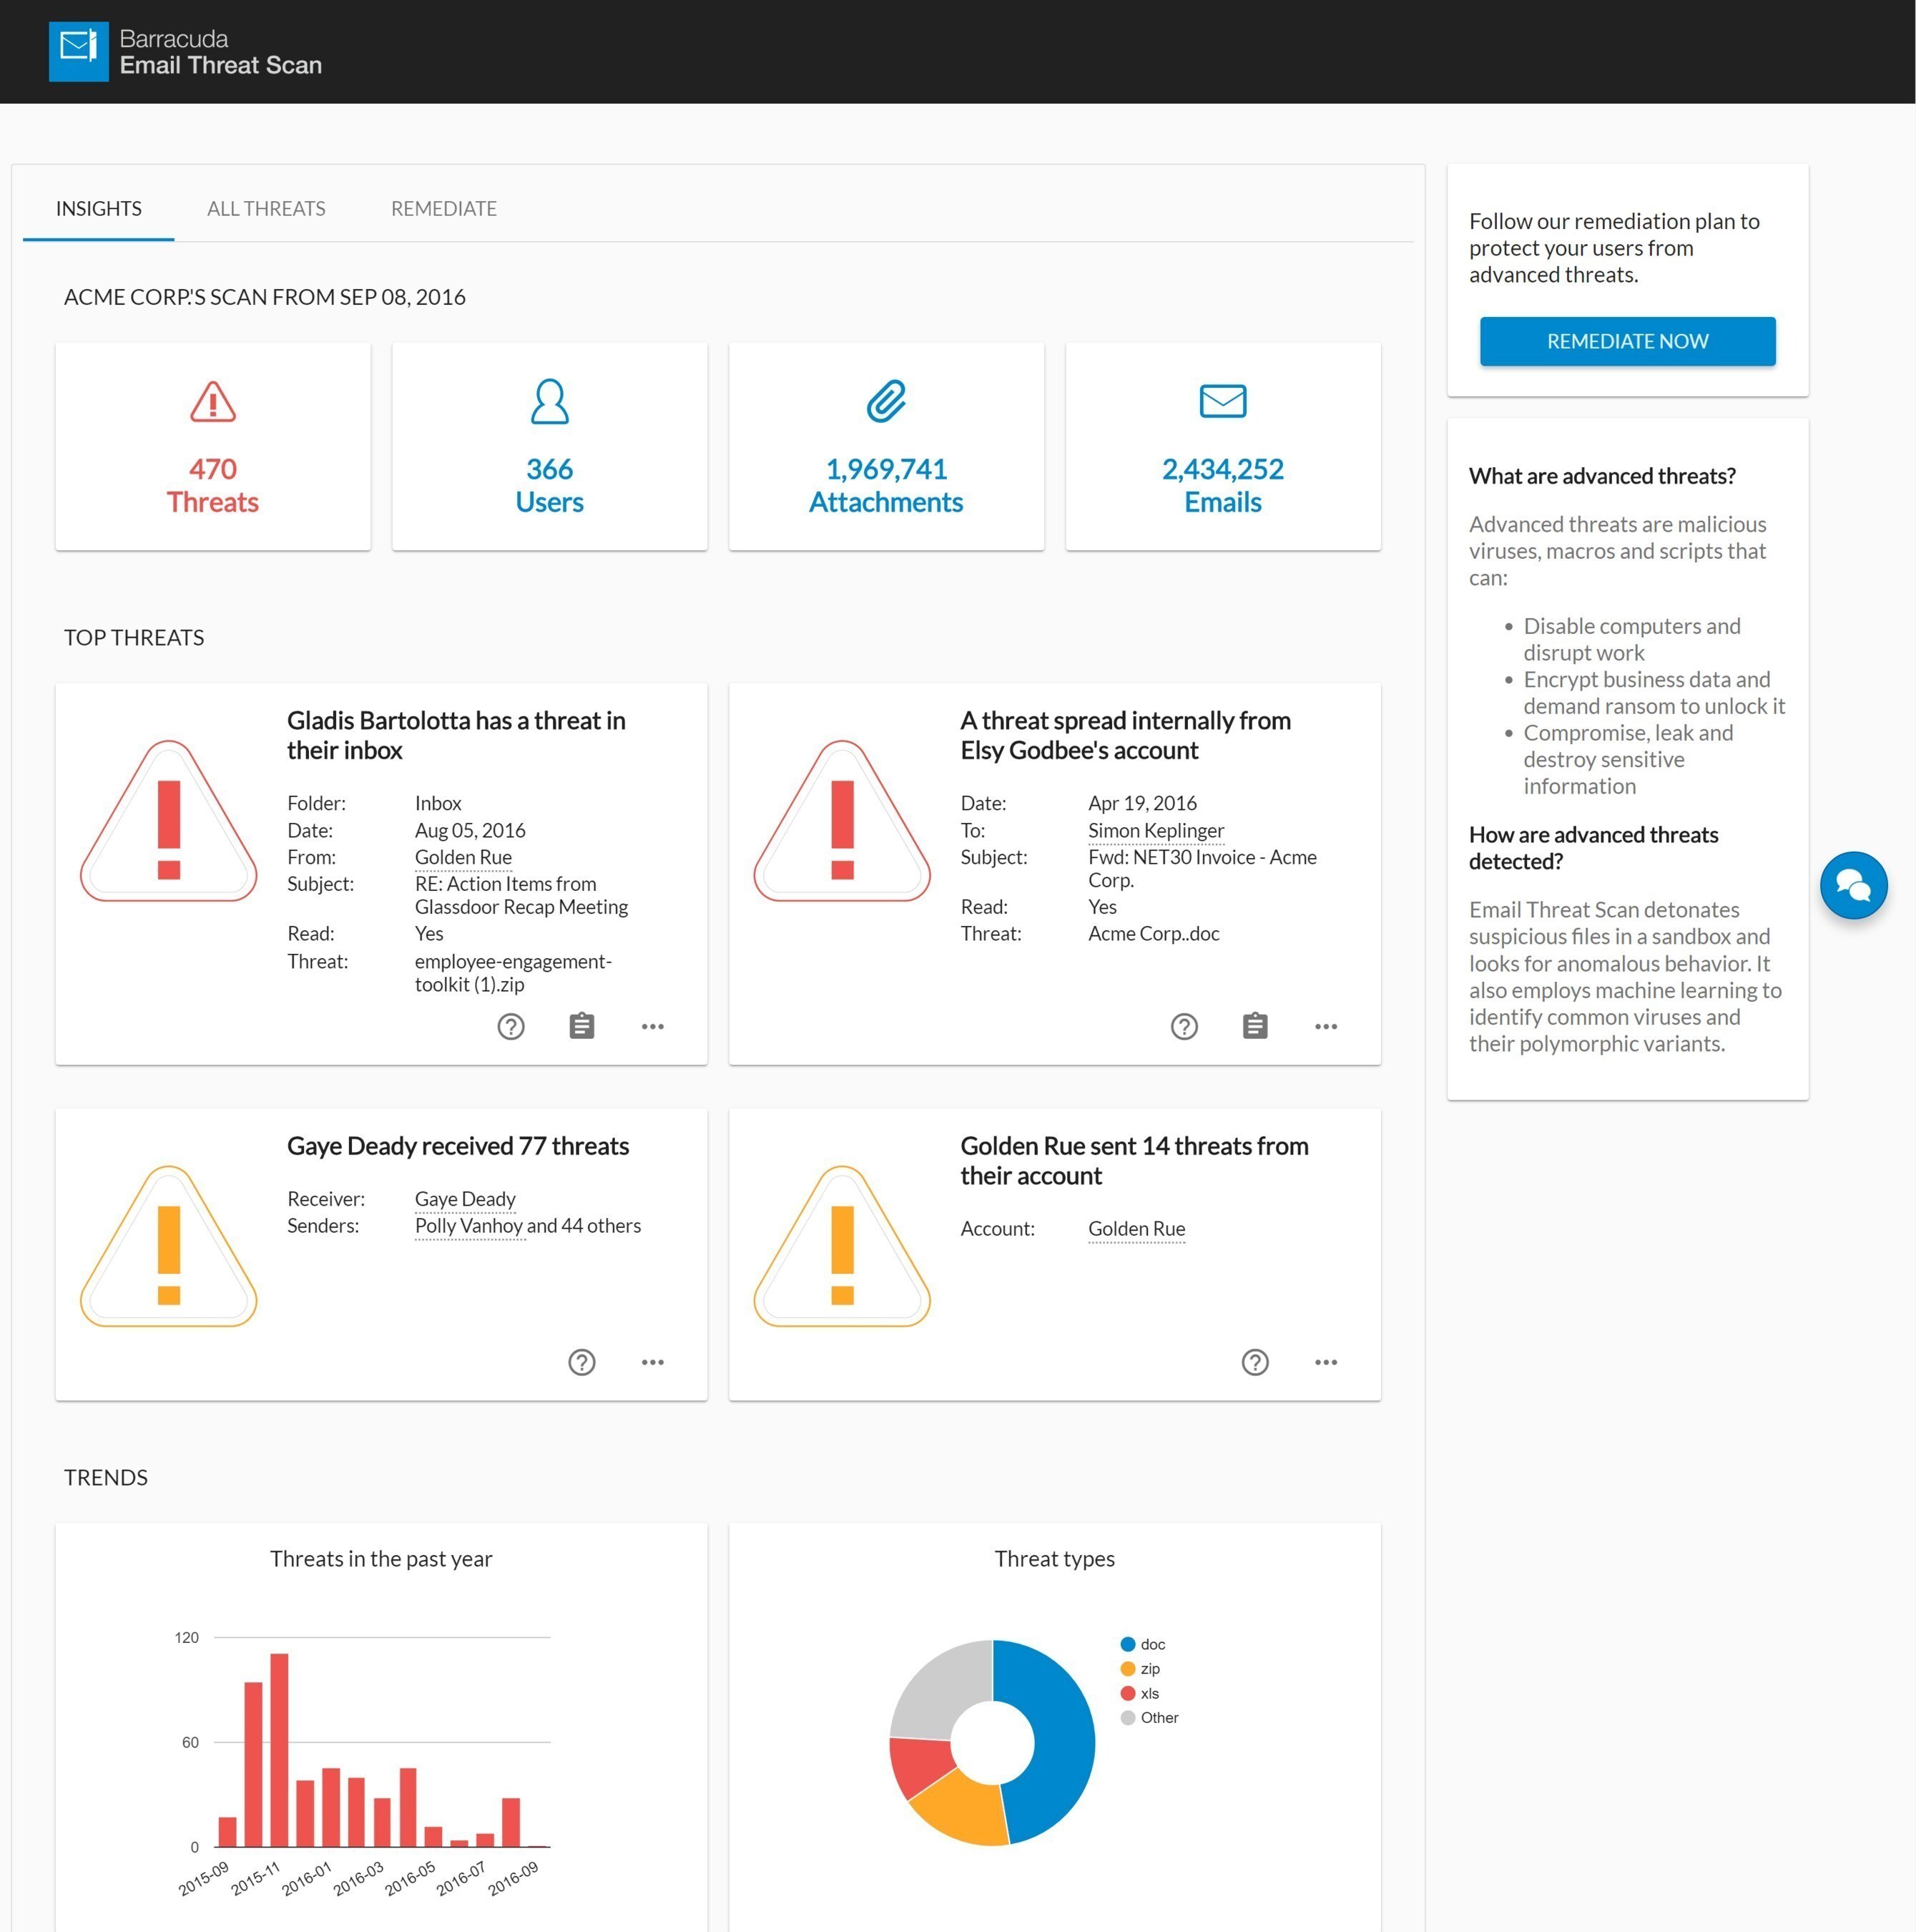Click the user icon on 366 Users card
Image resolution: width=1916 pixels, height=1932 pixels.
549,402
